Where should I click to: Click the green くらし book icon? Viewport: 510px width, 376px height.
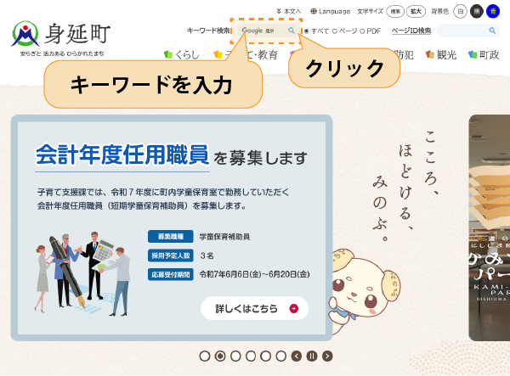point(168,54)
